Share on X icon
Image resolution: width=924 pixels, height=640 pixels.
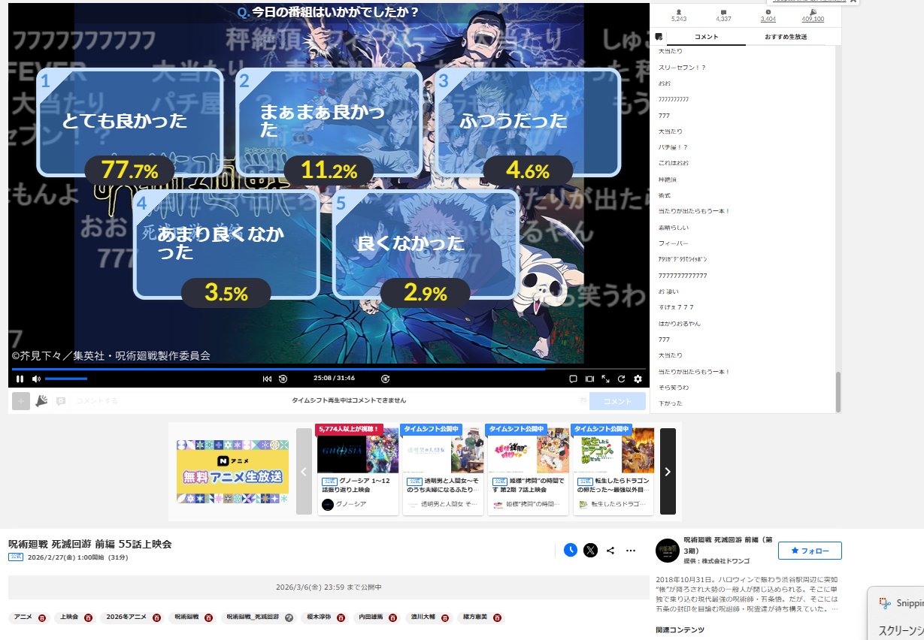click(591, 550)
